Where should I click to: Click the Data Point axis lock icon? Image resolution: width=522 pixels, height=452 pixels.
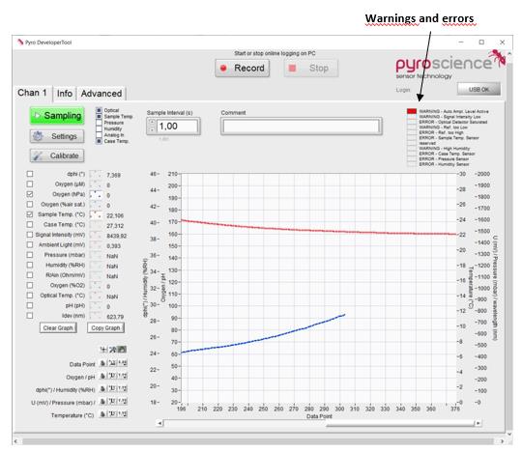click(103, 363)
